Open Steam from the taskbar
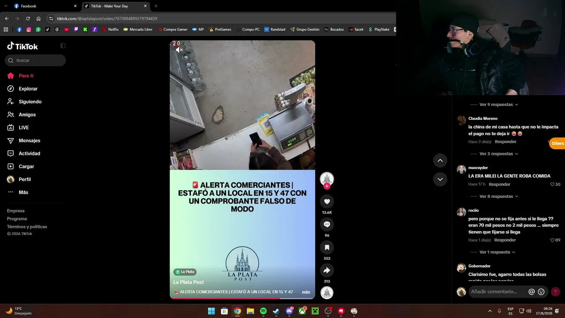The width and height of the screenshot is (565, 318). tap(276, 311)
